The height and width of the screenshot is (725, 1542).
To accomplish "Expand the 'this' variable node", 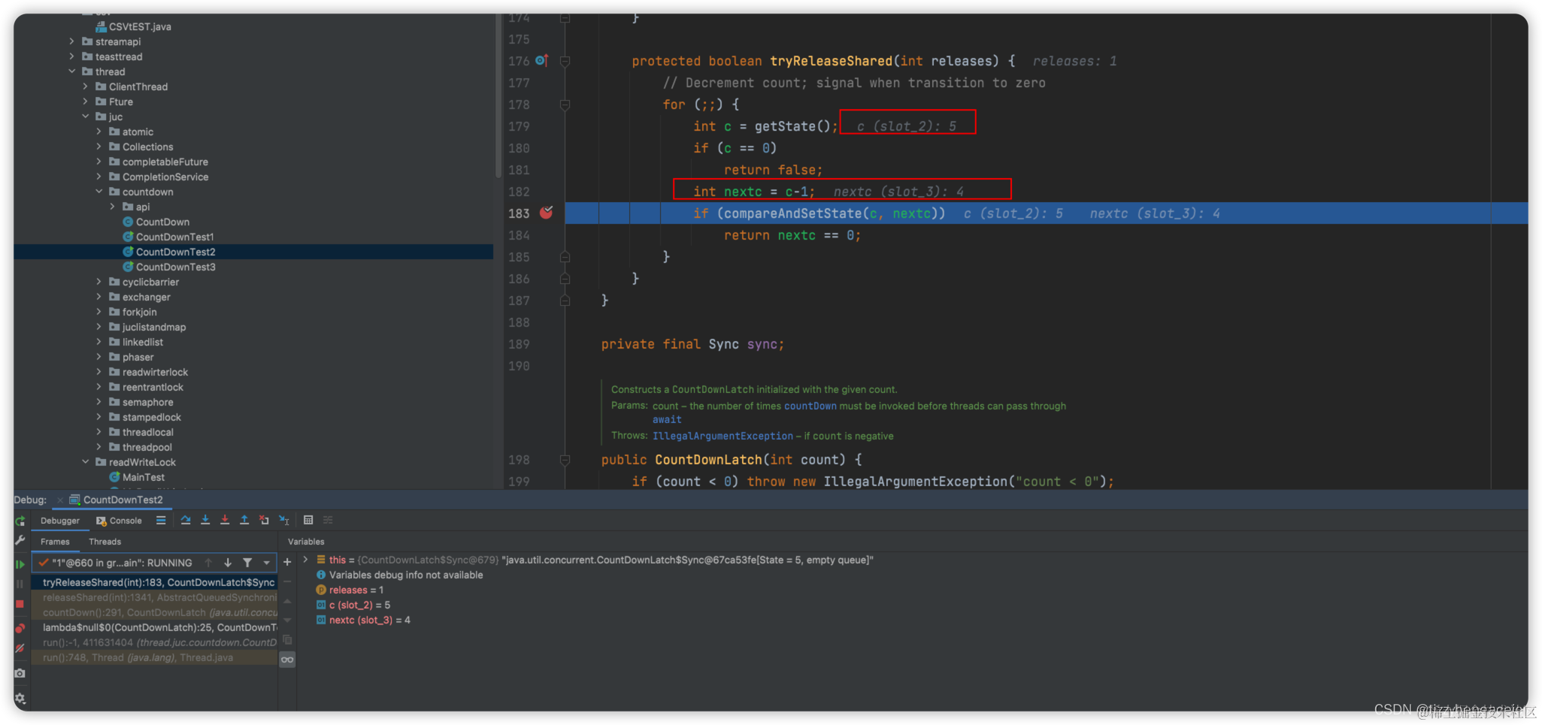I will (x=305, y=560).
